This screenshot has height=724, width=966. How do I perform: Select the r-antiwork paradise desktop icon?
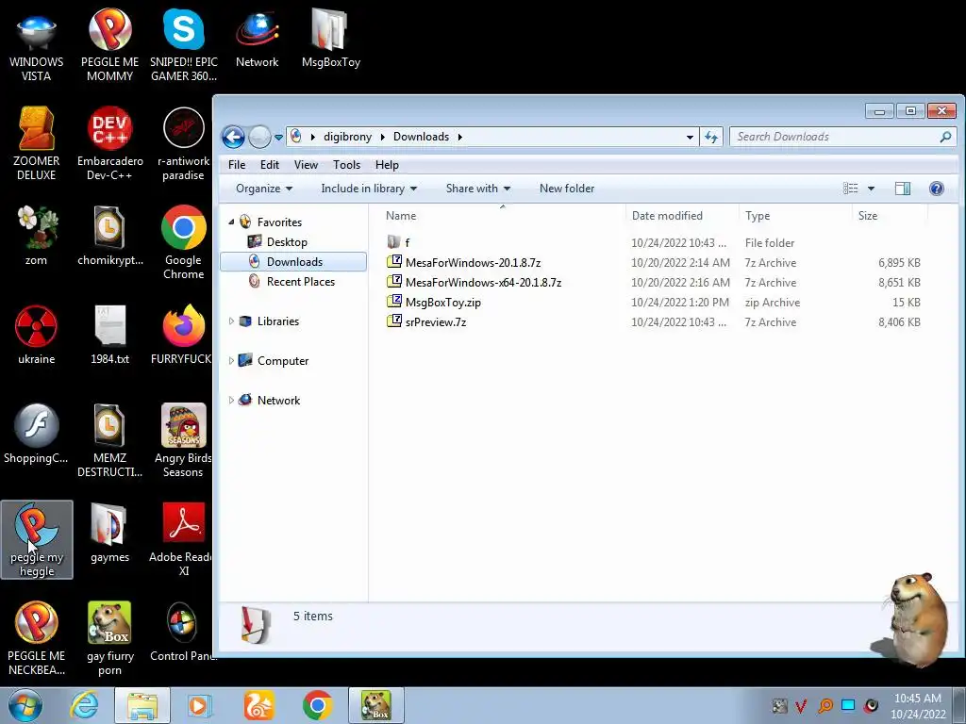(x=184, y=145)
